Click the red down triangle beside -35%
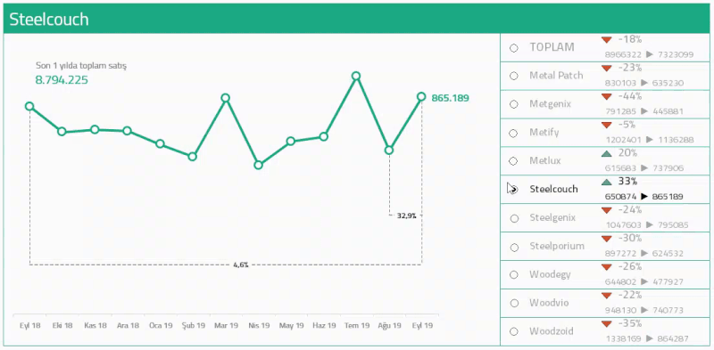 tap(606, 324)
